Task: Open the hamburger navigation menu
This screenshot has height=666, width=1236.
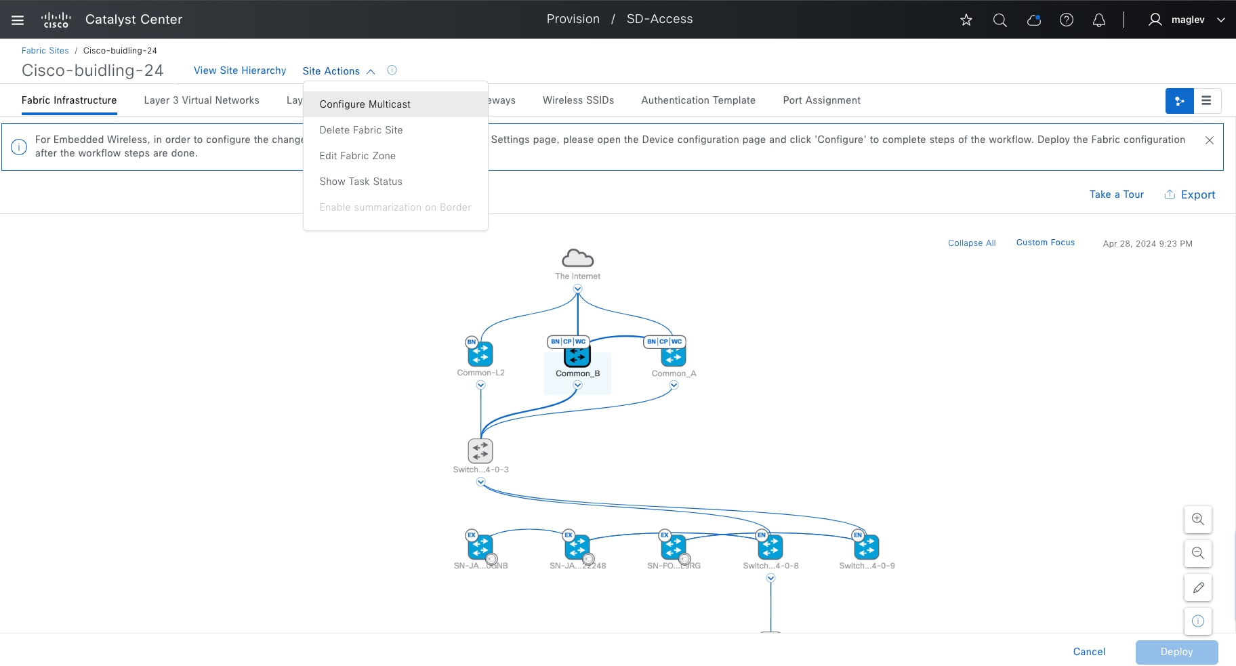Action: tap(18, 20)
